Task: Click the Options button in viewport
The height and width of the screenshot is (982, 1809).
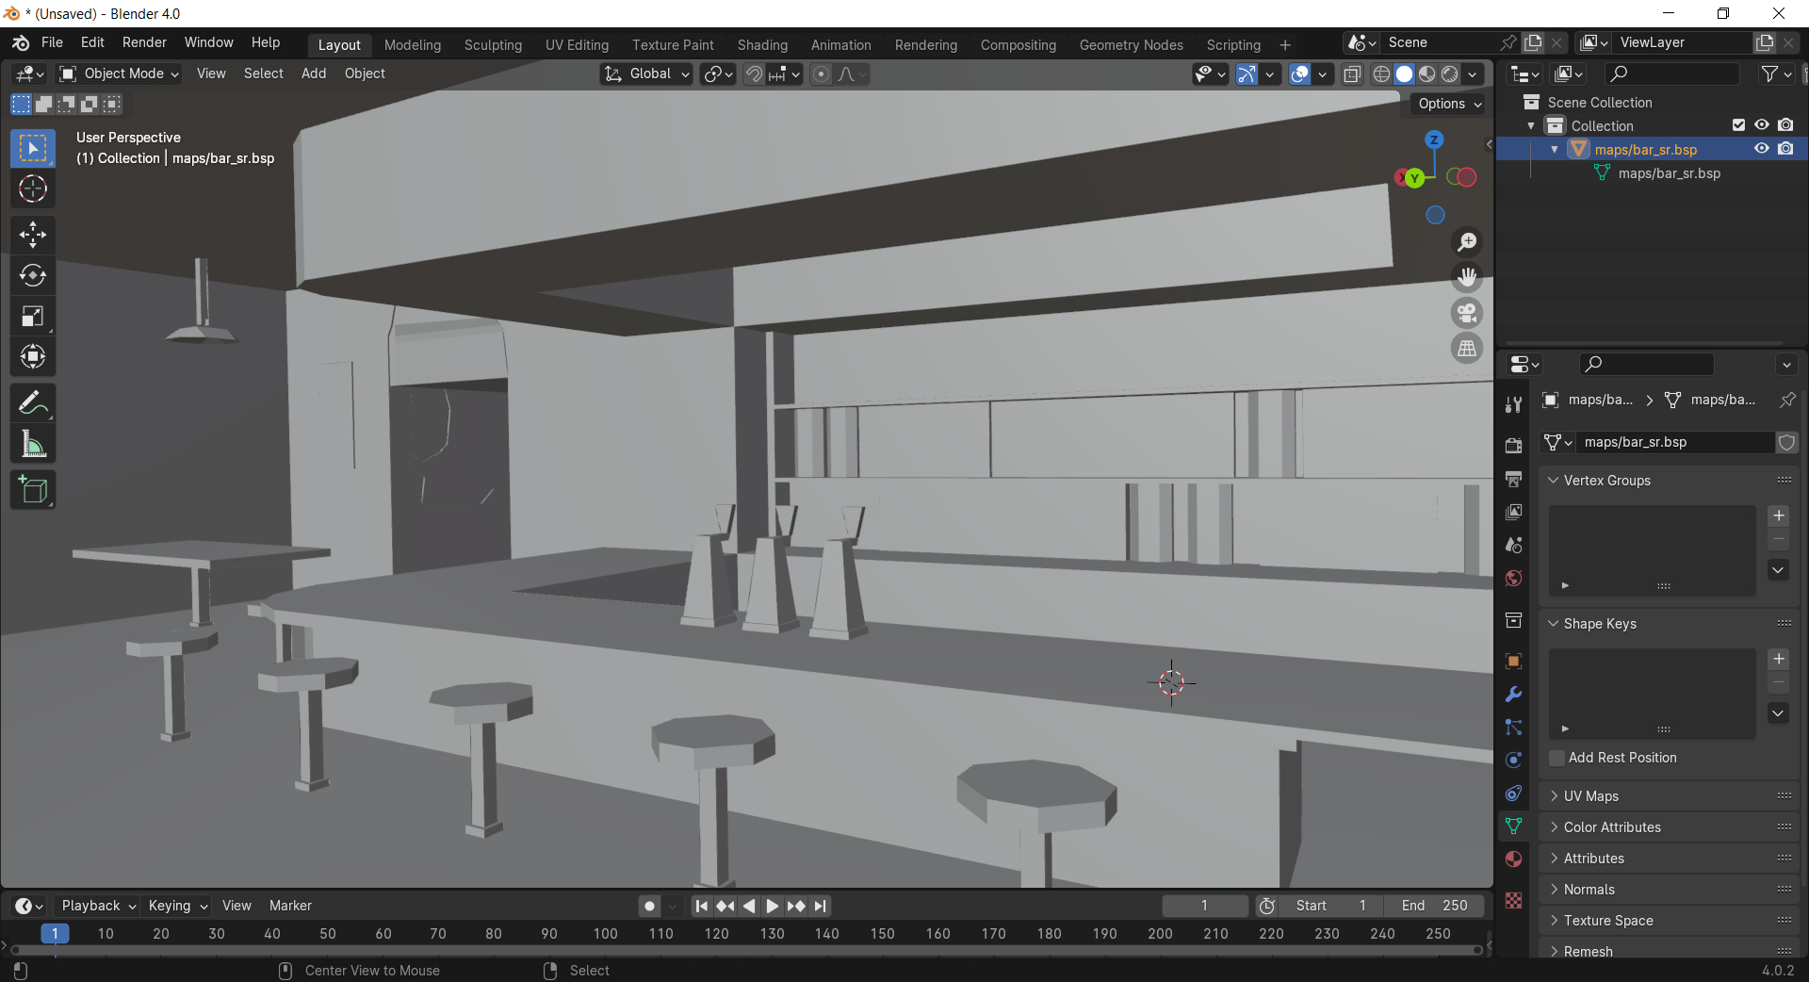Action: pos(1449,104)
